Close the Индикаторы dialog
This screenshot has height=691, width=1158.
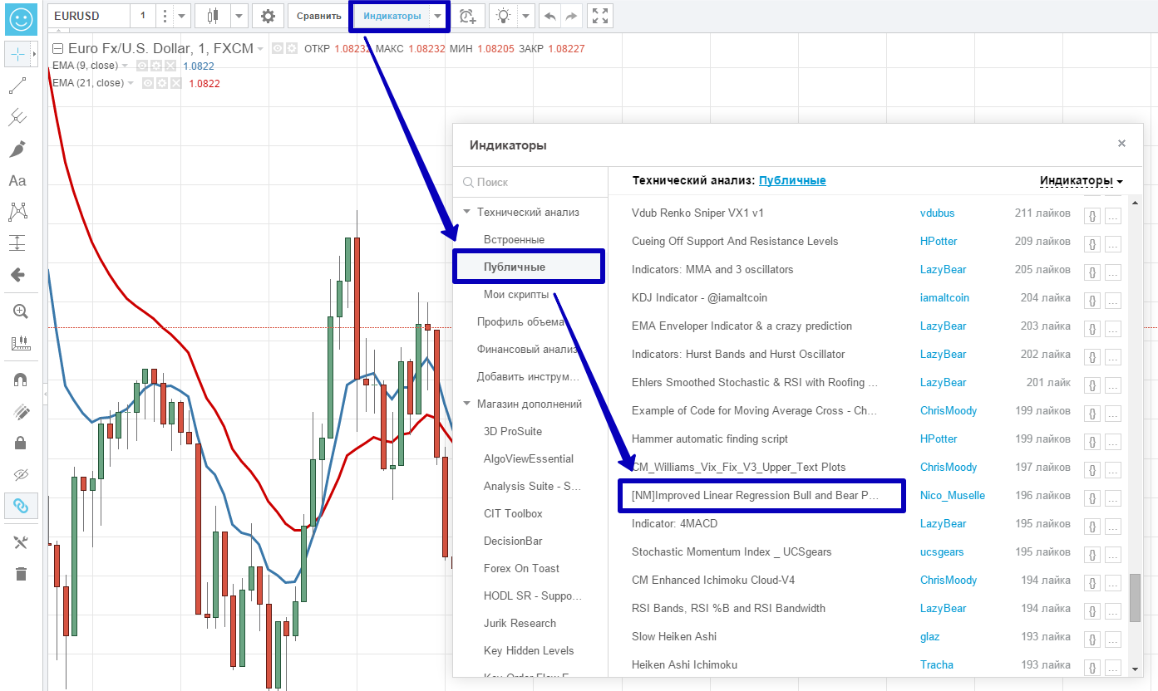(1121, 144)
